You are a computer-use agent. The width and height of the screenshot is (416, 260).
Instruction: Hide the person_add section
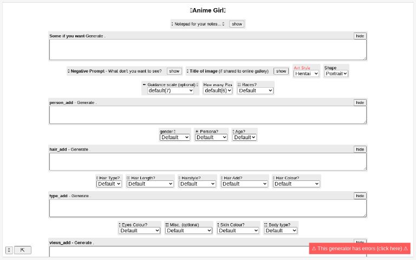coord(360,102)
